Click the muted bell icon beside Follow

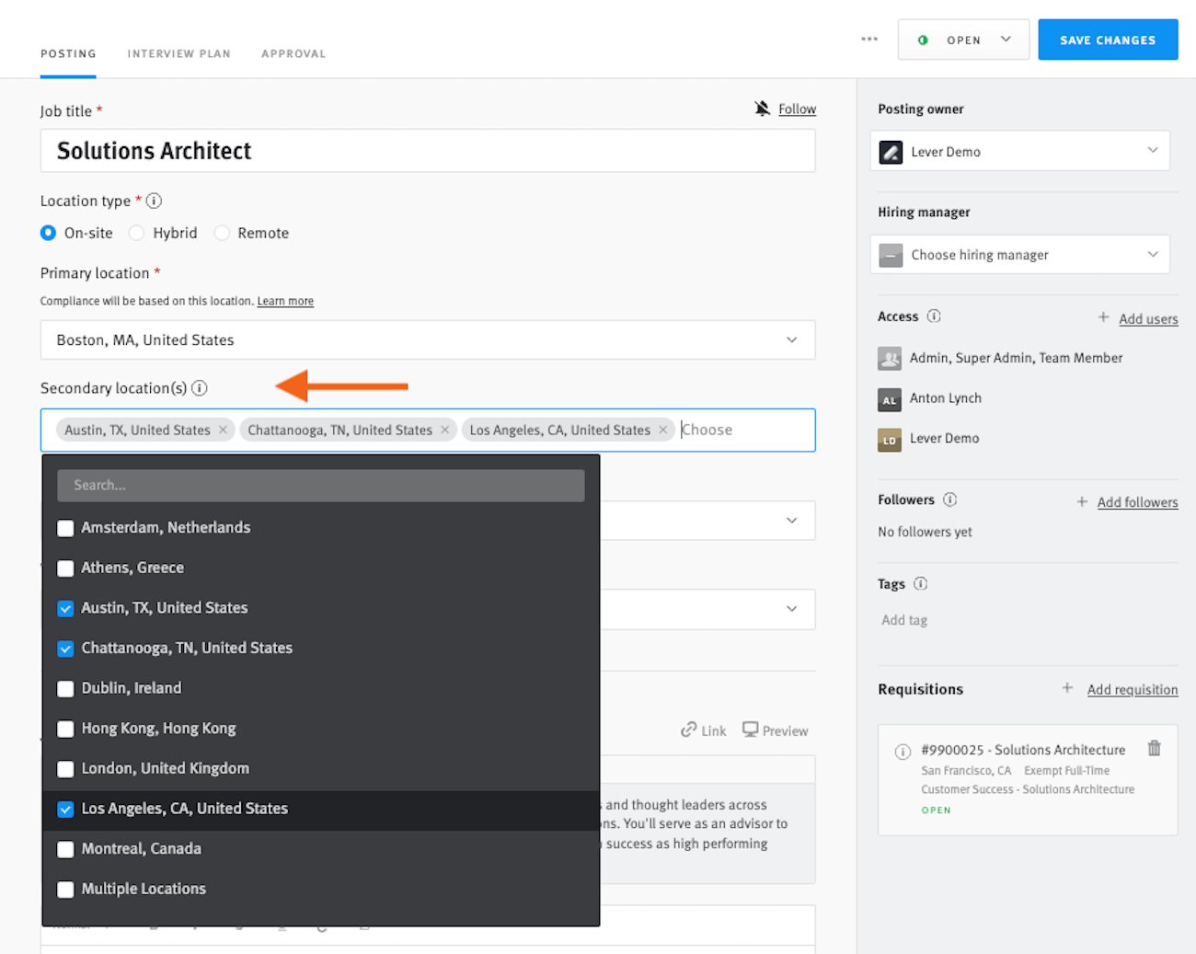click(762, 109)
